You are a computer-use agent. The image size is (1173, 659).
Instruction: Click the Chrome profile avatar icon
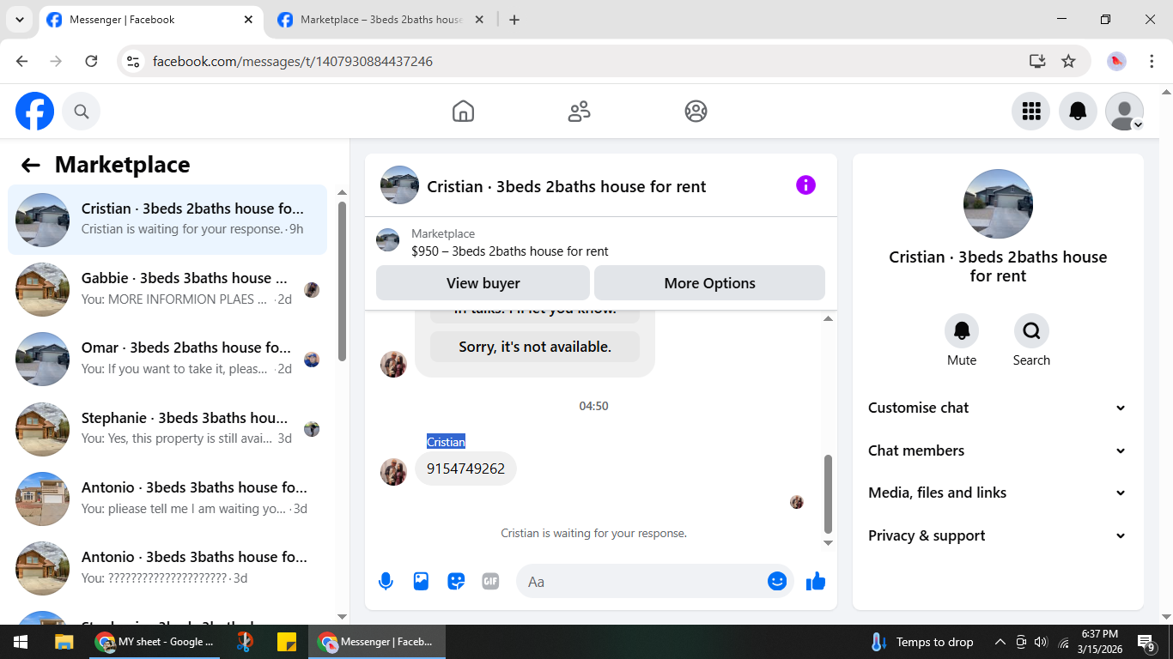(x=1116, y=61)
